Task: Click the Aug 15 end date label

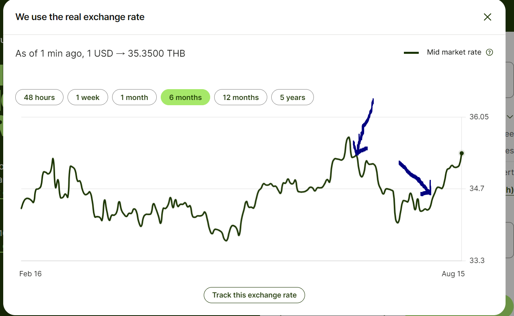Action: pyautogui.click(x=453, y=274)
